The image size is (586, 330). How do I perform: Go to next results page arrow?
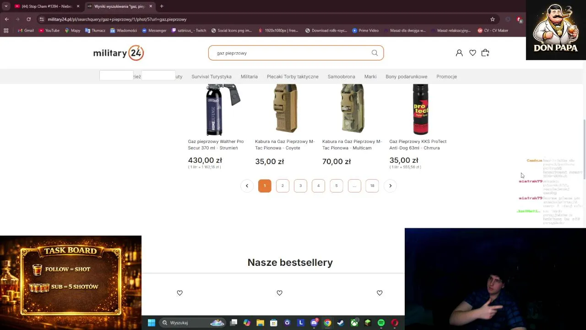(x=390, y=186)
